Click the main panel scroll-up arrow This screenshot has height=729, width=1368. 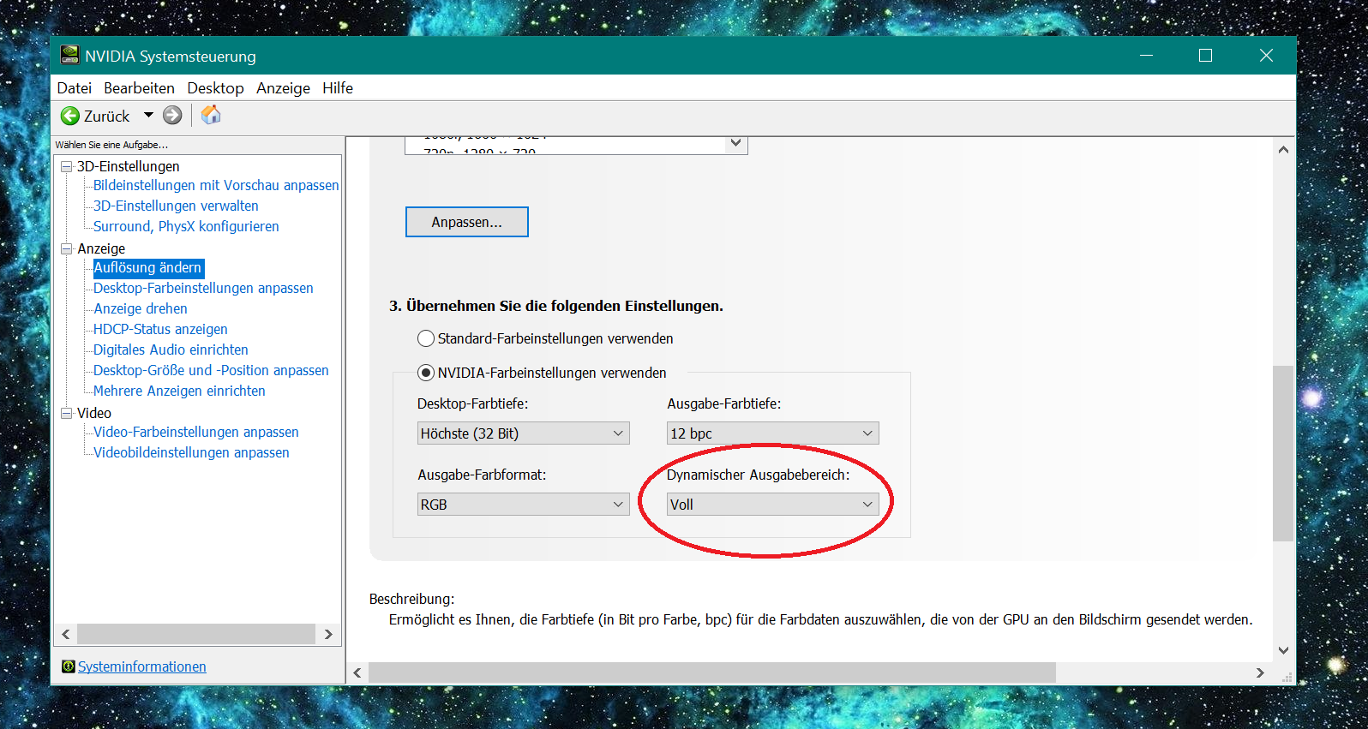click(x=1283, y=149)
